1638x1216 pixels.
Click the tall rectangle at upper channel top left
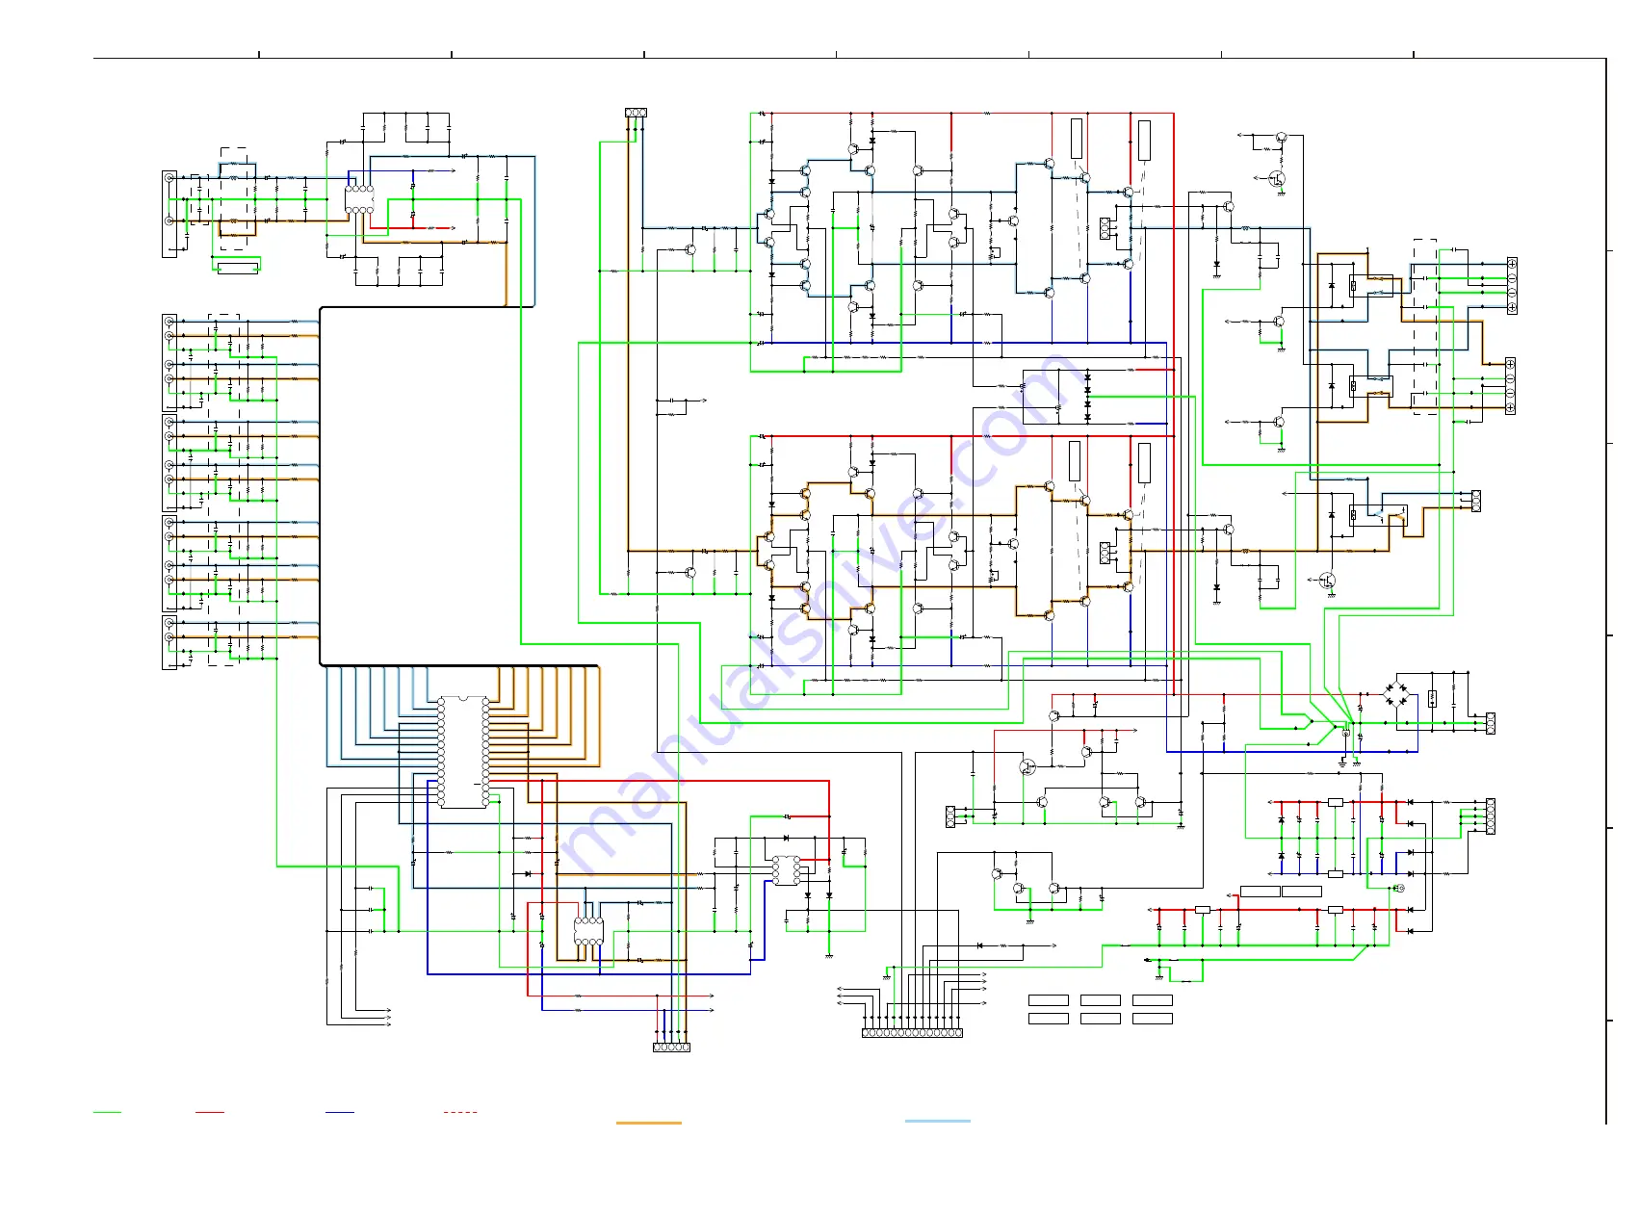pyautogui.click(x=1077, y=139)
